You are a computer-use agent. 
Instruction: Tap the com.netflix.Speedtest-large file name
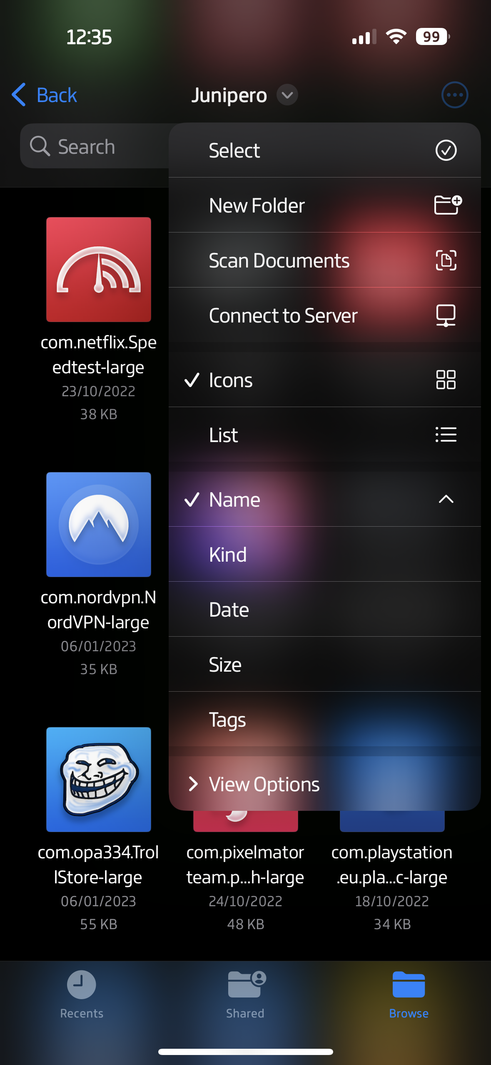coord(99,355)
